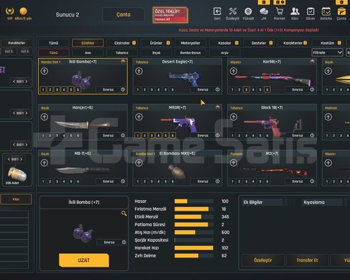Open the Yükselt upgrade icon
This screenshot has height=280, width=350.
point(248,11)
